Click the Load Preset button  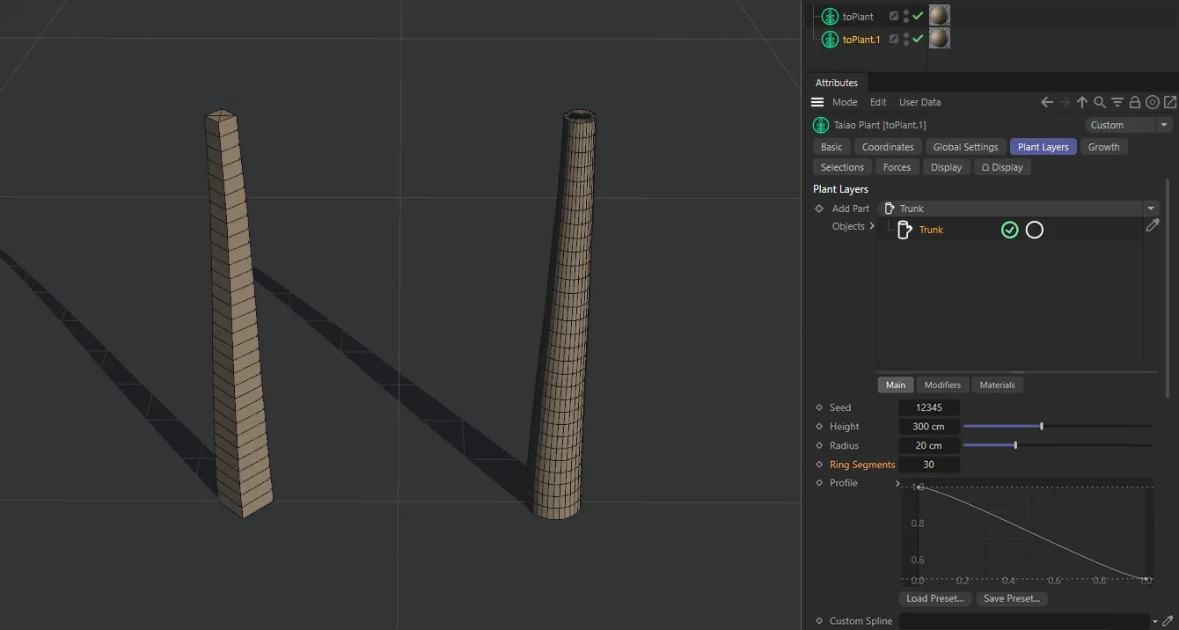[934, 598]
